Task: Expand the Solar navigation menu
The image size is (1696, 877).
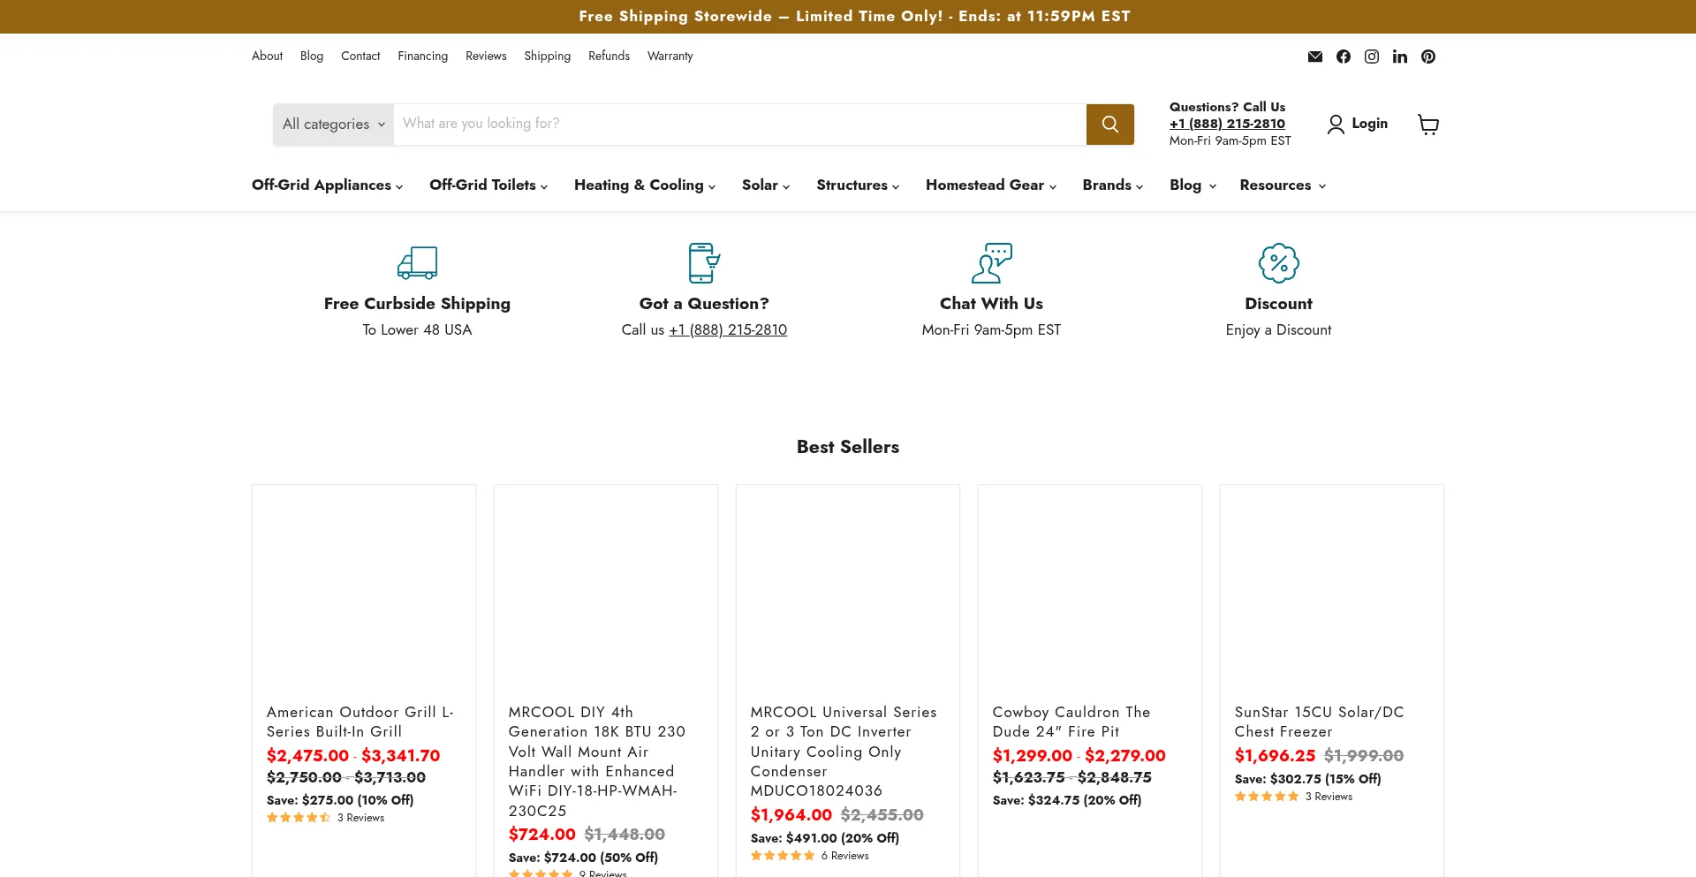Action: (765, 185)
